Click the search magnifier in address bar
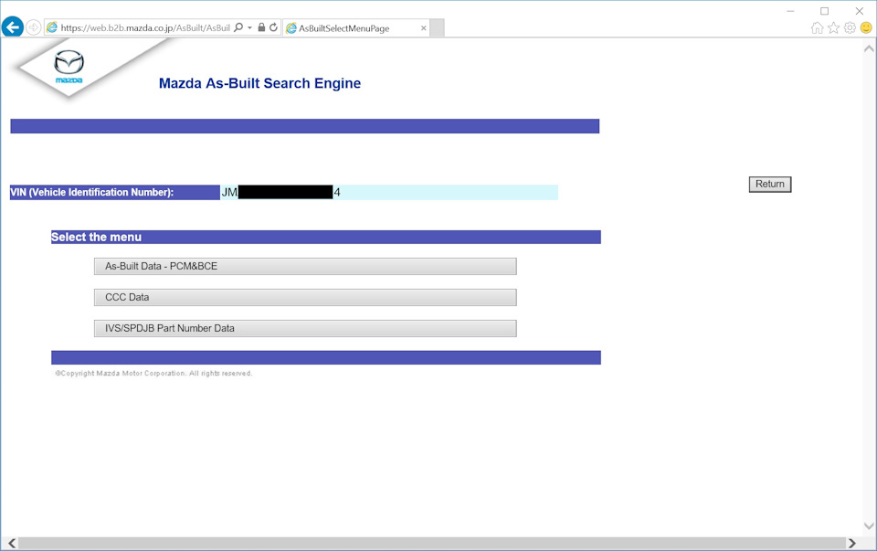Image resolution: width=877 pixels, height=551 pixels. [x=238, y=27]
